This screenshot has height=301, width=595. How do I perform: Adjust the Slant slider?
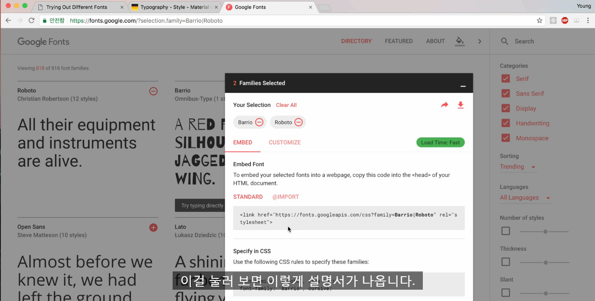coord(545,293)
